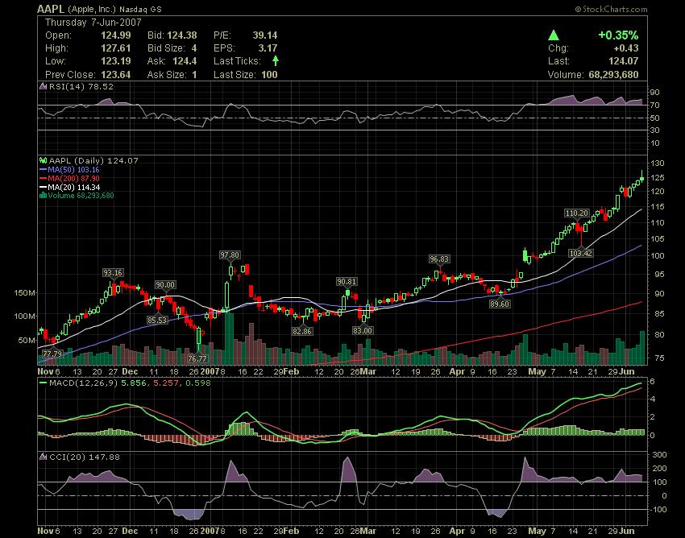Click the Thursday 7-Jun-2007 date
The height and width of the screenshot is (538, 685).
coord(93,23)
